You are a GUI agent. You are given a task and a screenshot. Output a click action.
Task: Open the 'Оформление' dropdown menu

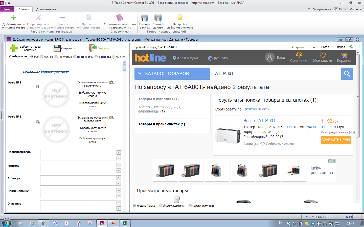click(x=323, y=9)
